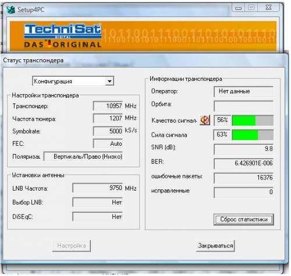Minimize the Setup4PC window
Screen dimensions: 291x276
[238, 8]
